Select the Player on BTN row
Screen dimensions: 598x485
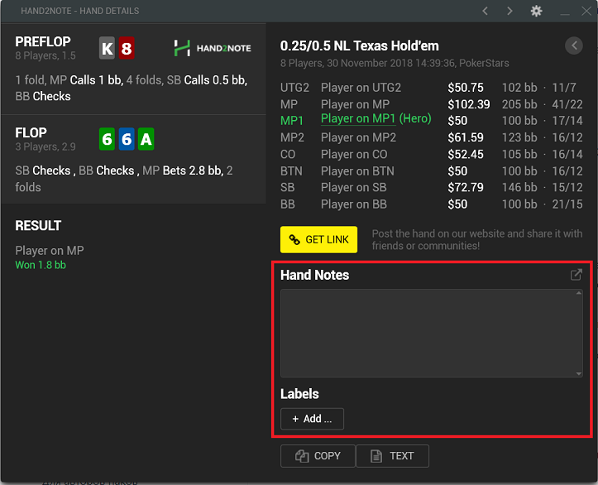[x=432, y=171]
